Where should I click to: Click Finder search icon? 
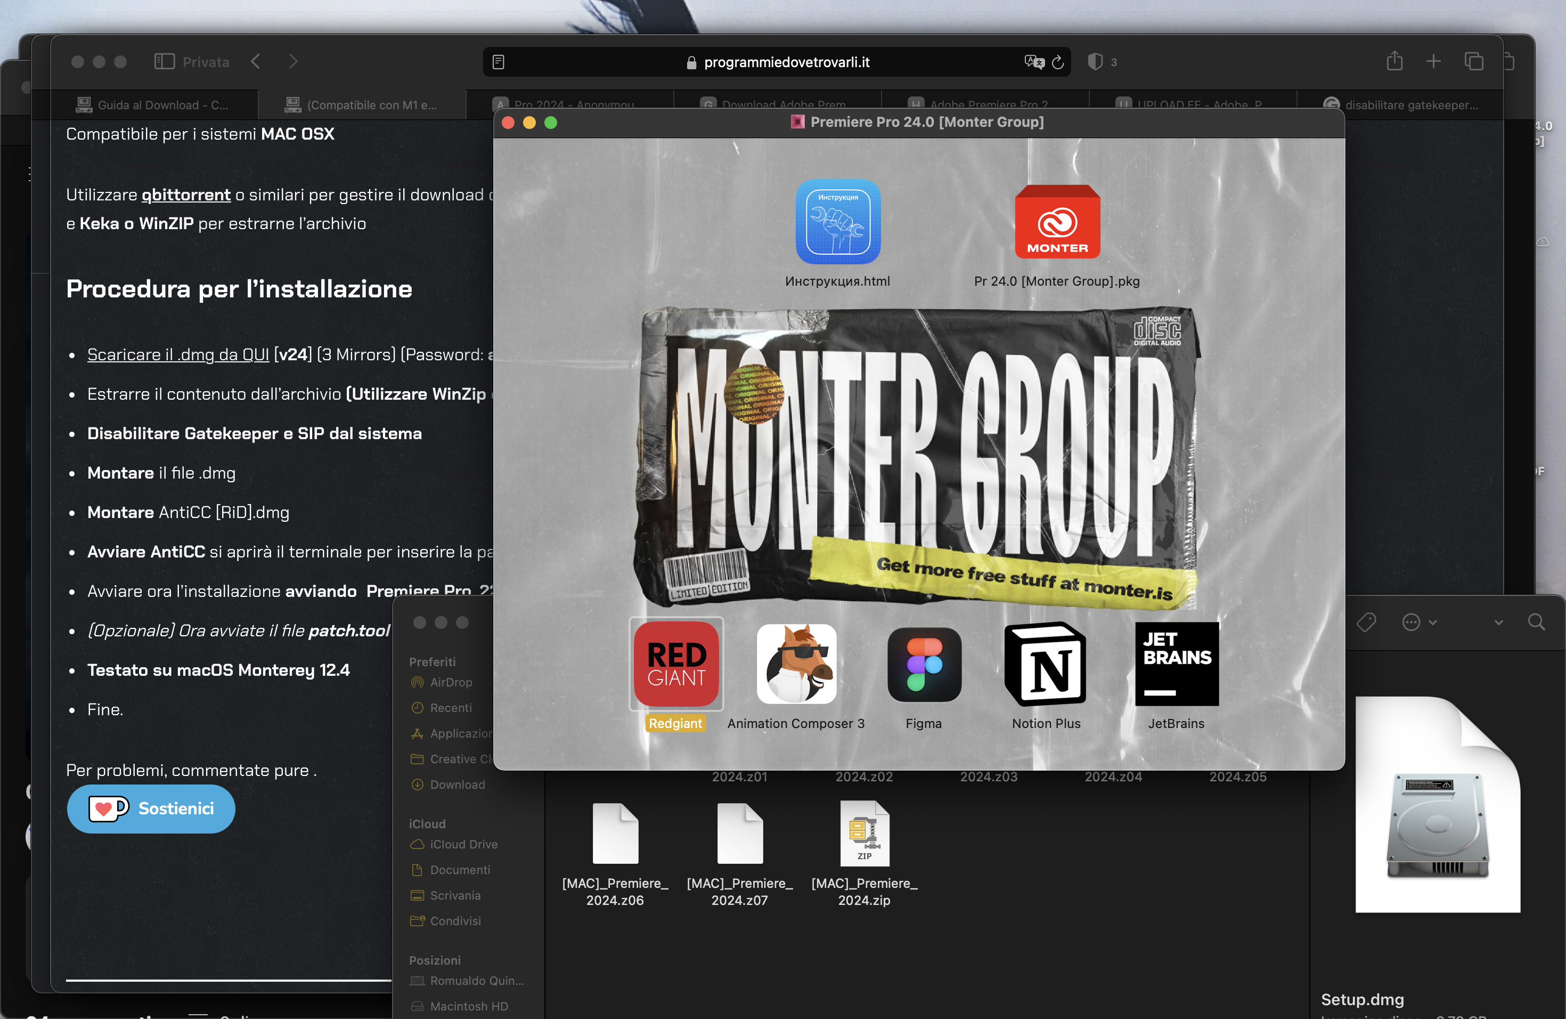[x=1536, y=622]
